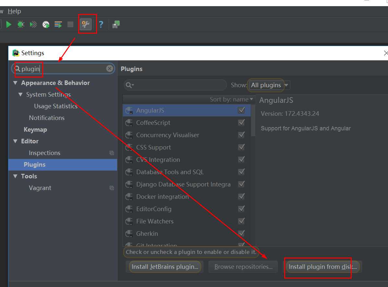Image resolution: width=388 pixels, height=287 pixels.
Task: Open the Sort by name dropdown
Action: [231, 100]
